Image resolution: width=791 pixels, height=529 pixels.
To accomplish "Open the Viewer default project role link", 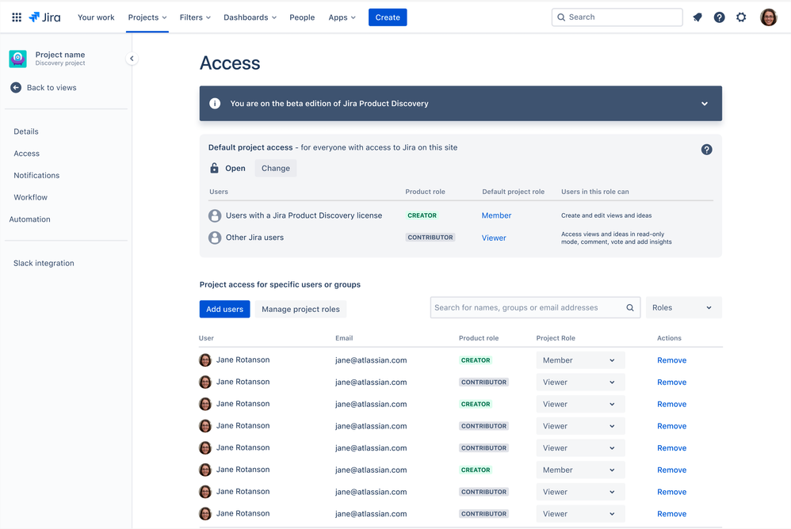I will 494,238.
